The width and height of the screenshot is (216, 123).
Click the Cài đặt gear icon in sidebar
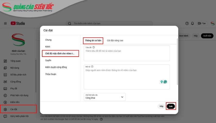pos(5,109)
